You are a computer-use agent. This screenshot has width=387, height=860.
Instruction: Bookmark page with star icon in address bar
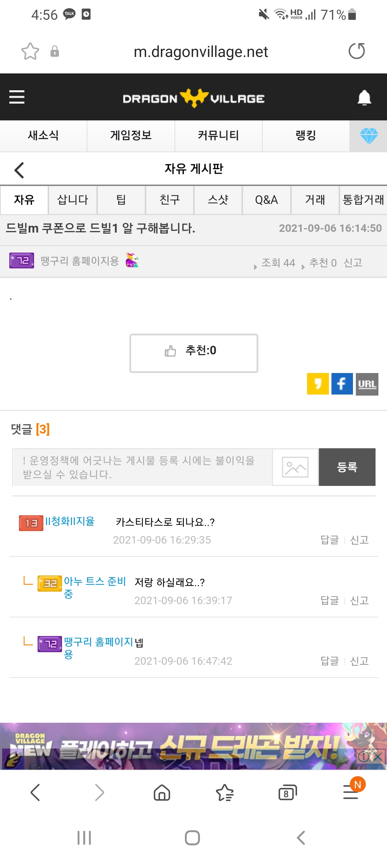click(x=30, y=51)
